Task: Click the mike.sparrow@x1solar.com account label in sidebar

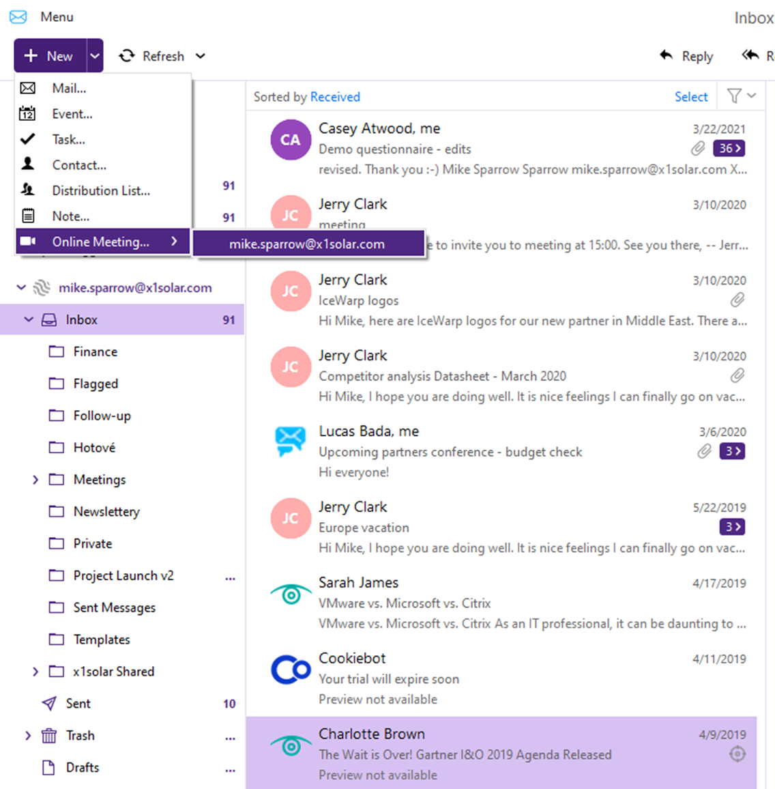Action: click(x=135, y=288)
